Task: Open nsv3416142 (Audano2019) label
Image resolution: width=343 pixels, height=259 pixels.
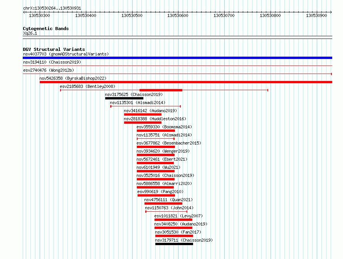Action: (x=150, y=111)
